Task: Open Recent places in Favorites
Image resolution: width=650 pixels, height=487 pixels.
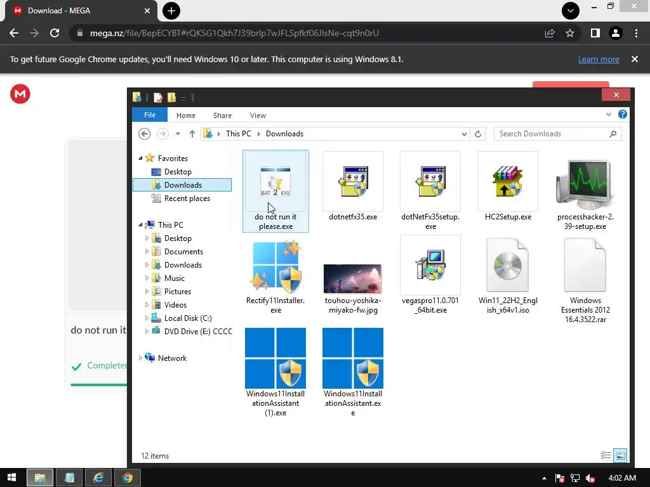Action: coord(187,198)
